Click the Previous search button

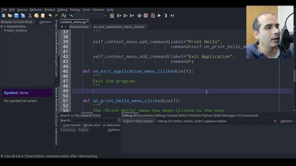coord(68,130)
